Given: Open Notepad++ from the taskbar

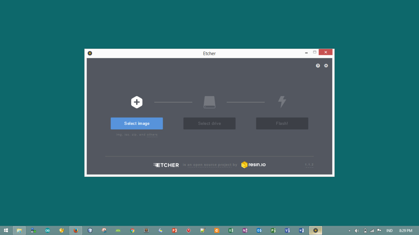Looking at the screenshot, I should (203, 230).
